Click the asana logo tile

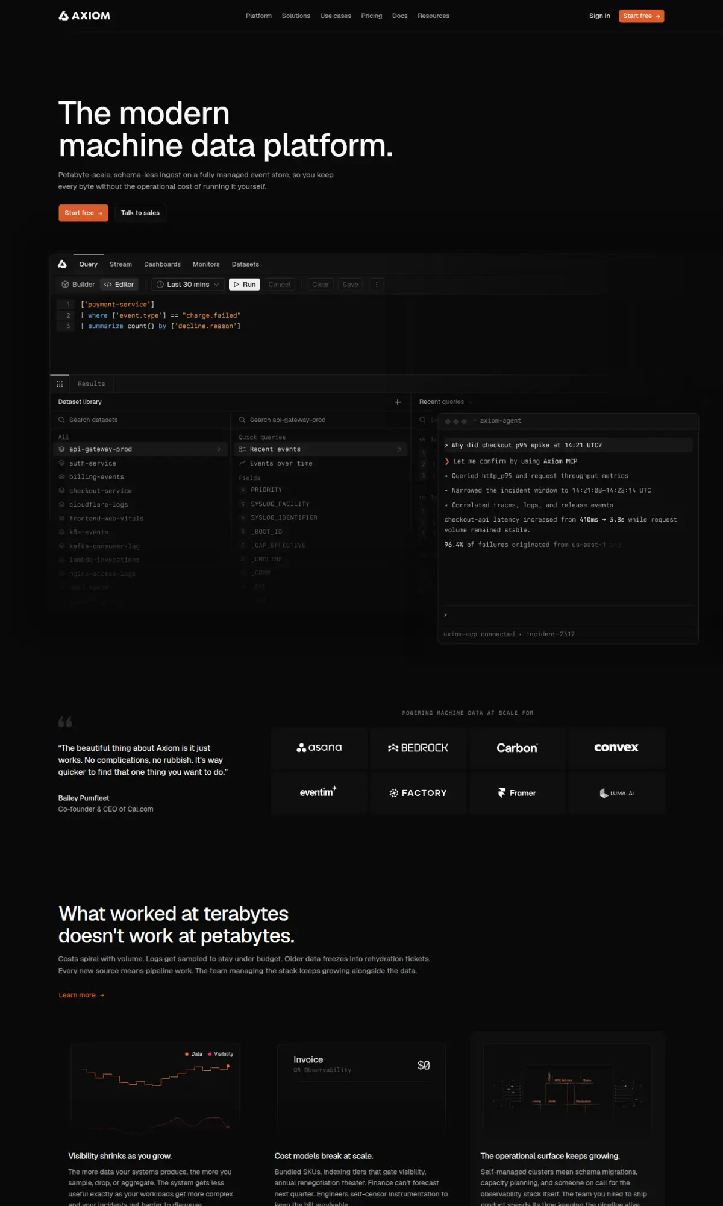[x=319, y=748]
